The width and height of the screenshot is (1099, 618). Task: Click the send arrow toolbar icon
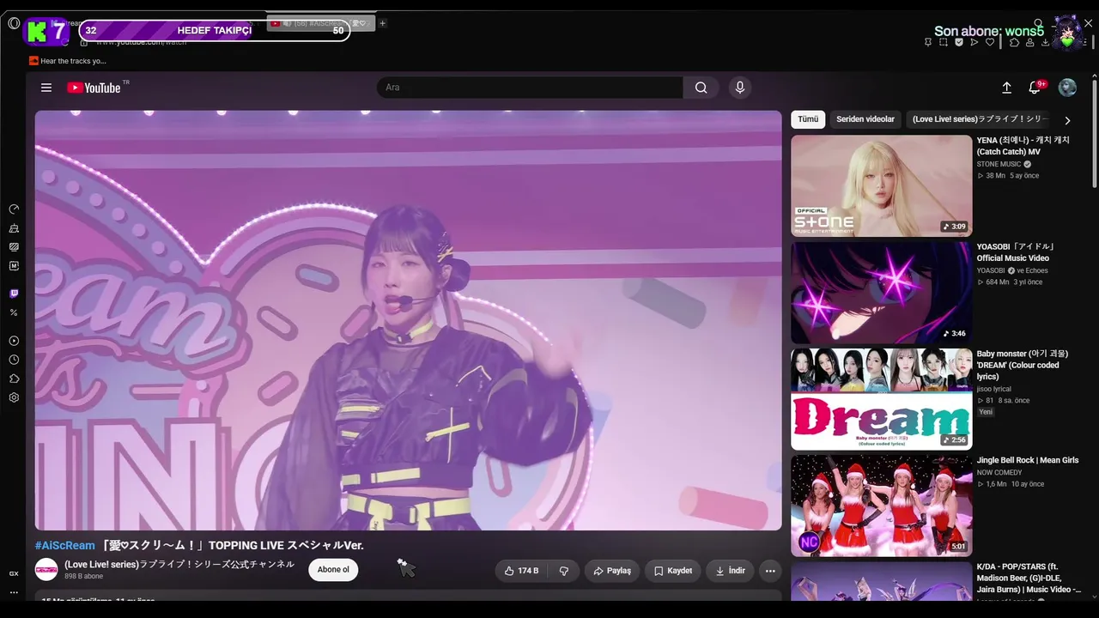[975, 42]
